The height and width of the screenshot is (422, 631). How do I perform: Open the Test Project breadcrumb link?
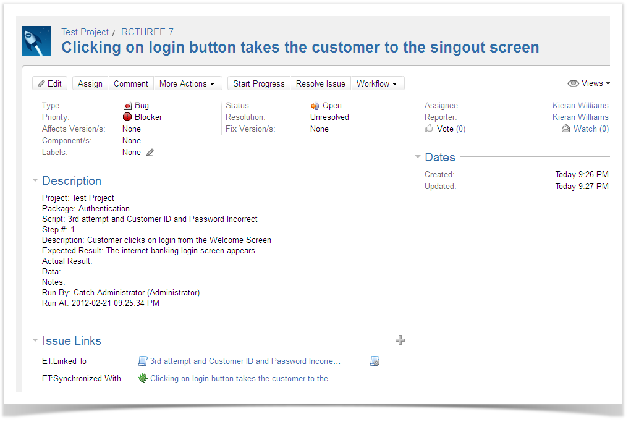85,32
